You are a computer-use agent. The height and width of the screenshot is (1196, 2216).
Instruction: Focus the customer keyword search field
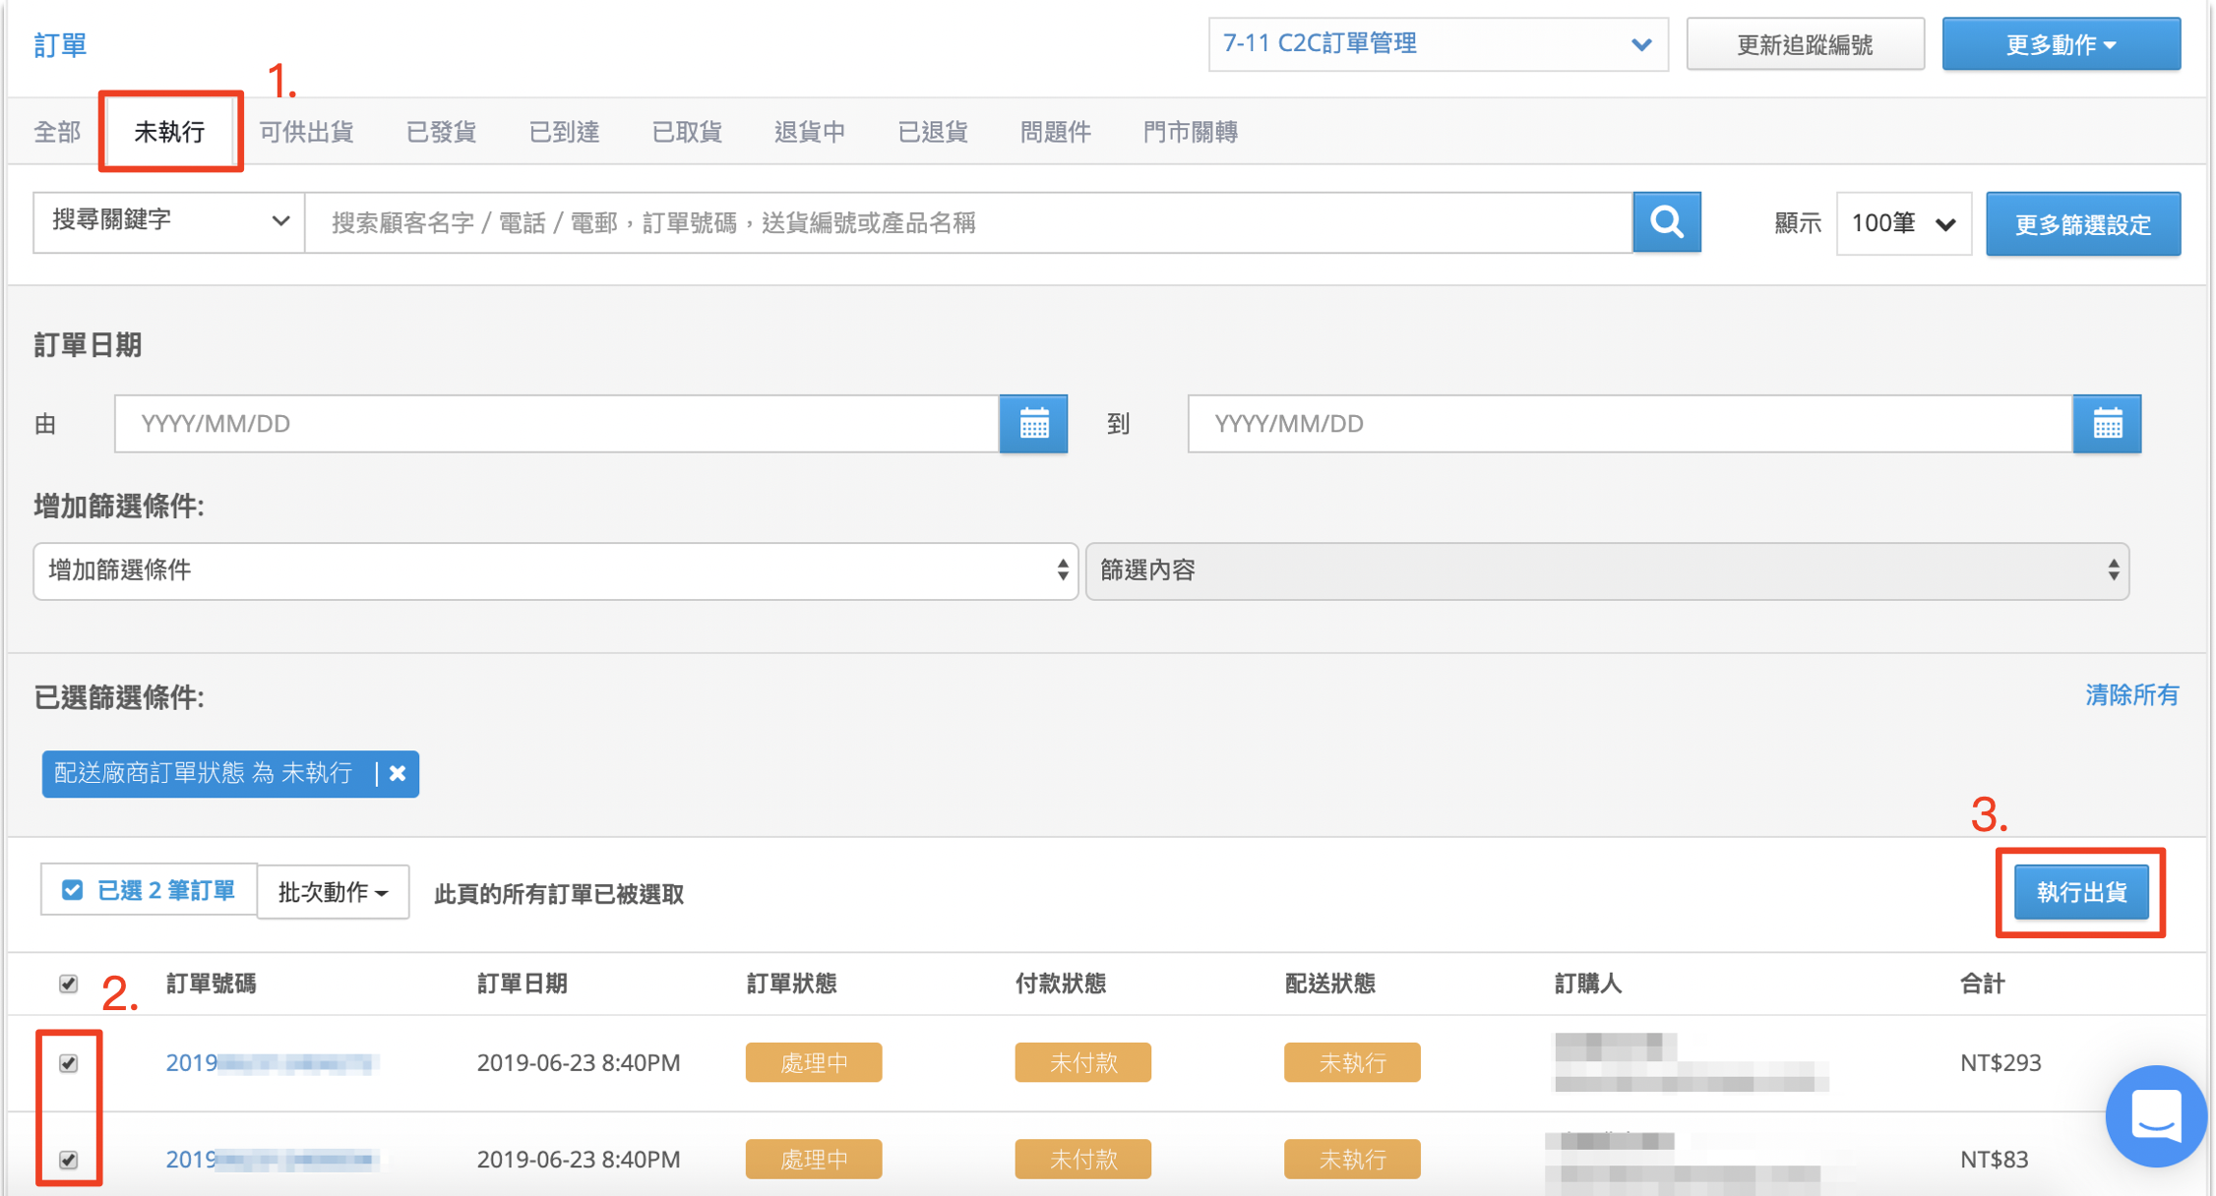tap(968, 223)
